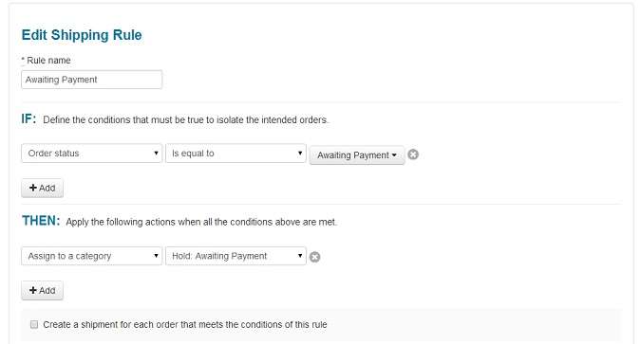Open the Awaiting Payment status value selector

tap(357, 155)
